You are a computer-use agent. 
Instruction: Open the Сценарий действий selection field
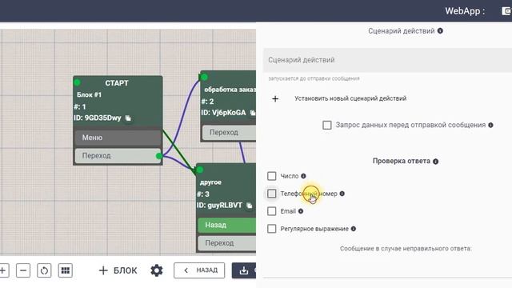[387, 60]
